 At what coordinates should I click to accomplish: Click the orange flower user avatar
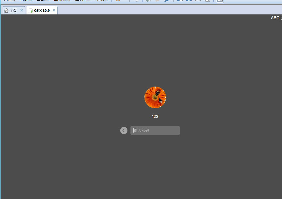[x=155, y=97]
